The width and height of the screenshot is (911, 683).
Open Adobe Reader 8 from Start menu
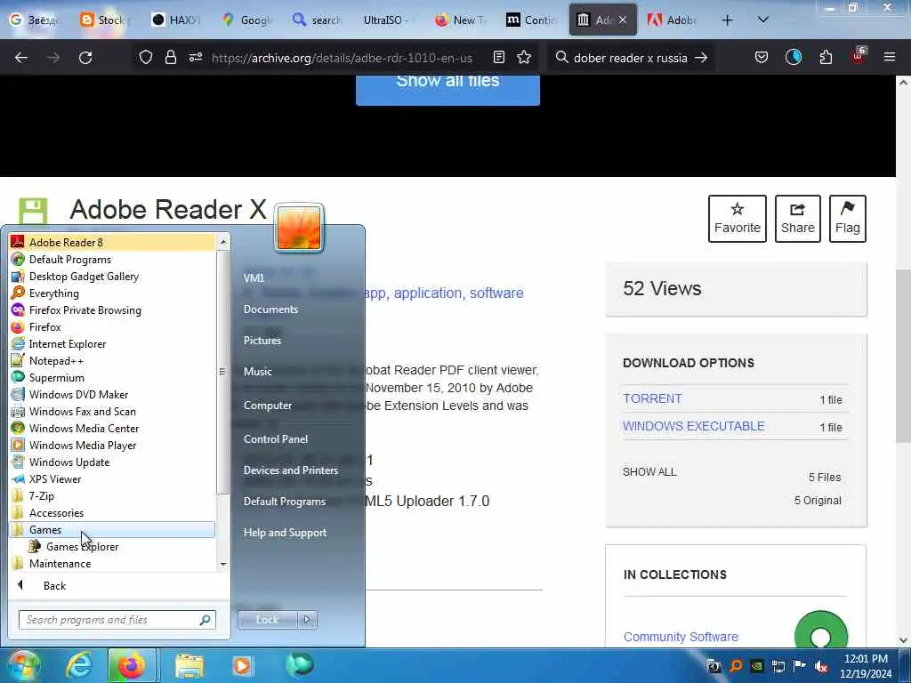111,242
